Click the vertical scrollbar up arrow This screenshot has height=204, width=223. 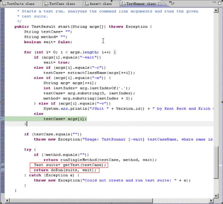point(216,10)
